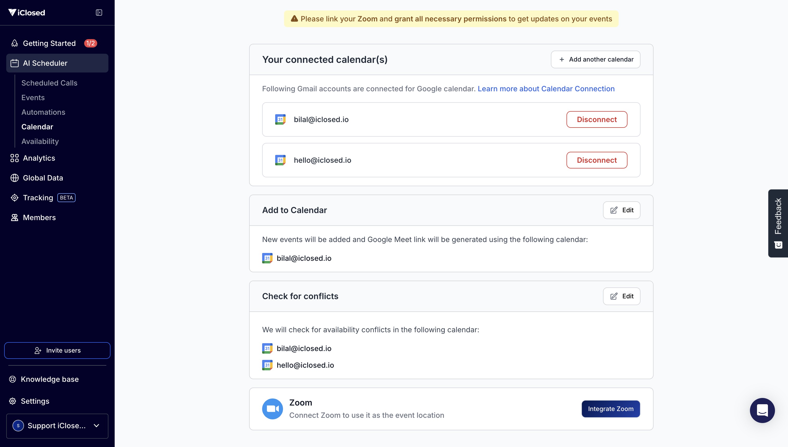This screenshot has width=788, height=447.
Task: Open Learn more about Calendar Connection link
Action: point(546,89)
